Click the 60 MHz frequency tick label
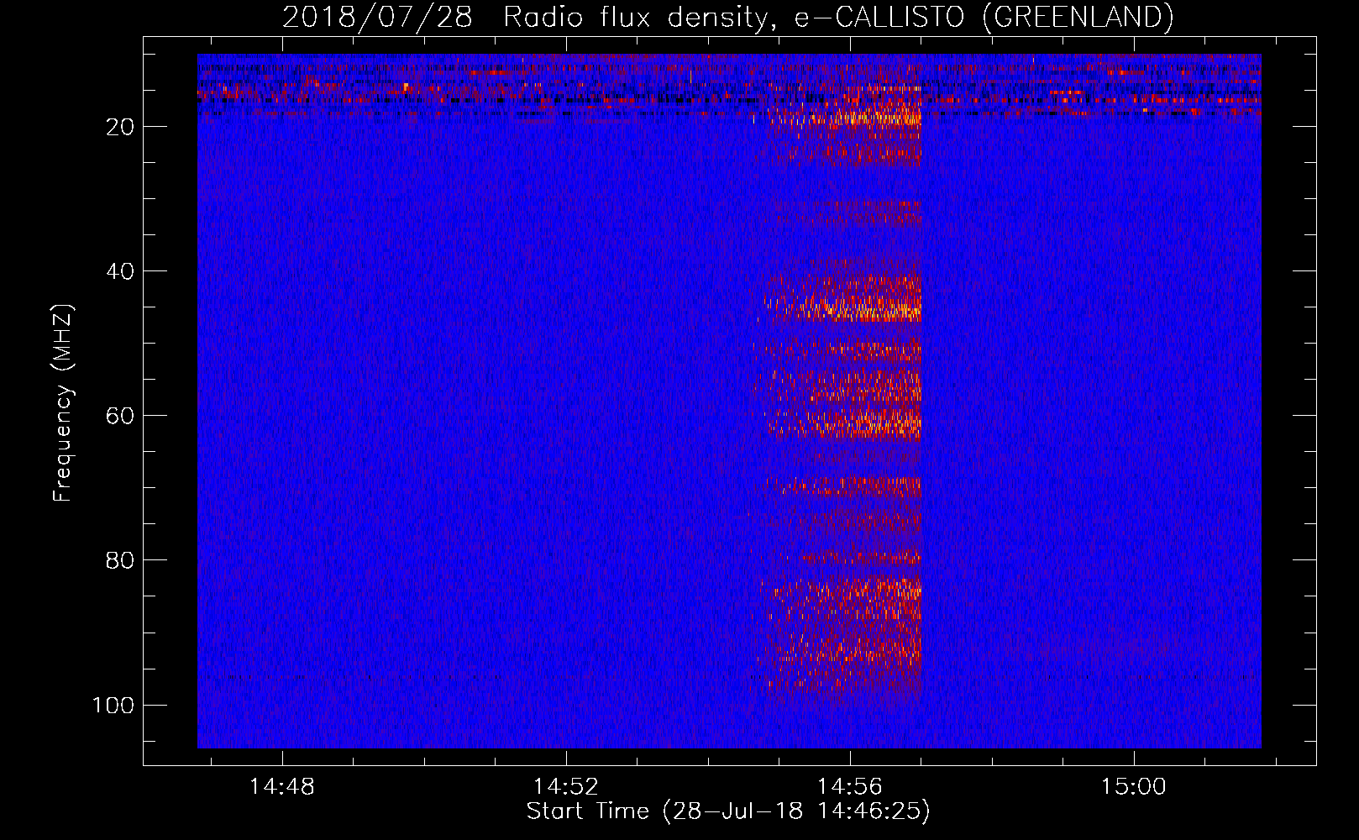This screenshot has width=1359, height=840. (119, 416)
